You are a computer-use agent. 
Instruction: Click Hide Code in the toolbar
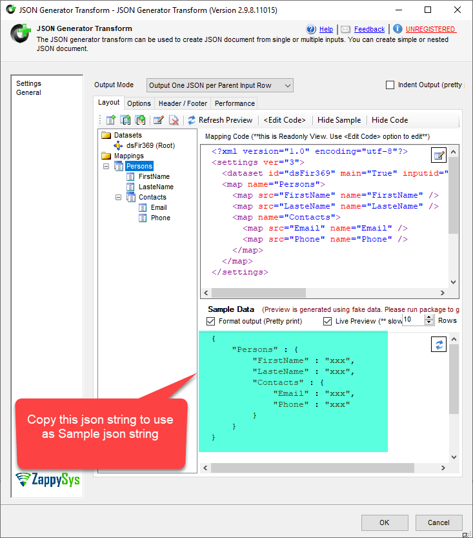(390, 120)
